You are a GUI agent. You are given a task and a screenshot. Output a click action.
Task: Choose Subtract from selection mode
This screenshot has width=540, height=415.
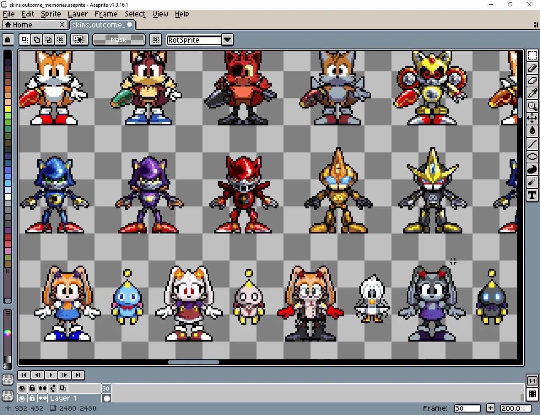click(x=49, y=40)
